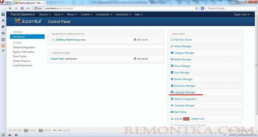258x137 pixels.
Task: Click the browser reload icon
Action: (22, 8)
